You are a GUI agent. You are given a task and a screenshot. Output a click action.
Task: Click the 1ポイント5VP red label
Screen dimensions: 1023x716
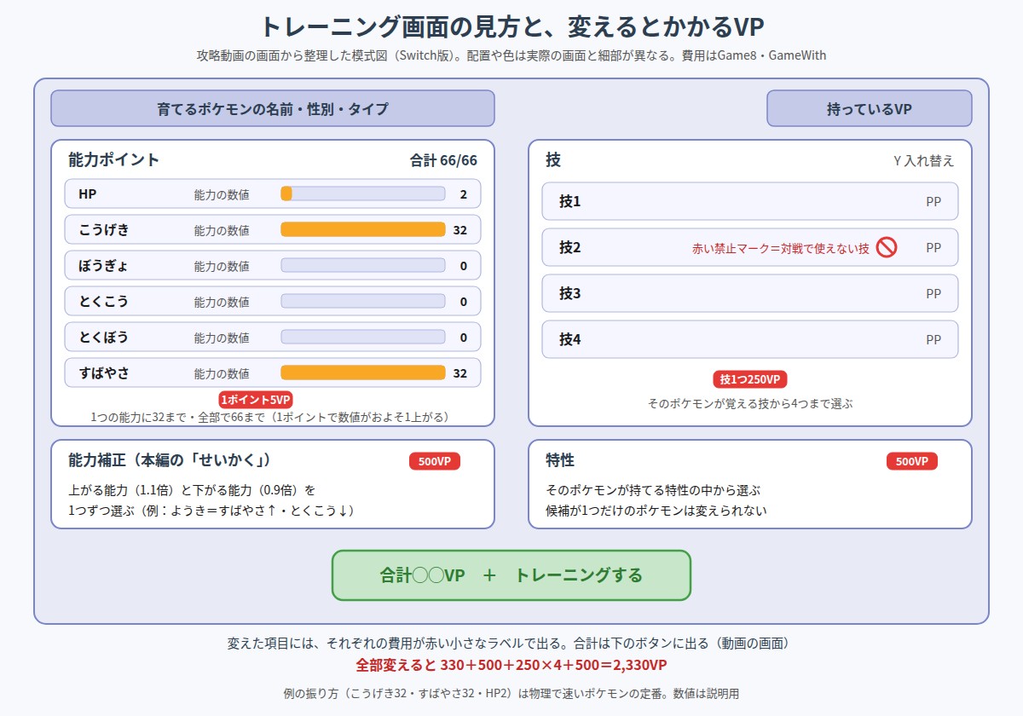click(256, 400)
